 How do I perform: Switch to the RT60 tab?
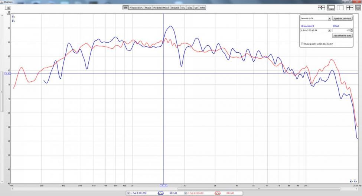pos(202,8)
